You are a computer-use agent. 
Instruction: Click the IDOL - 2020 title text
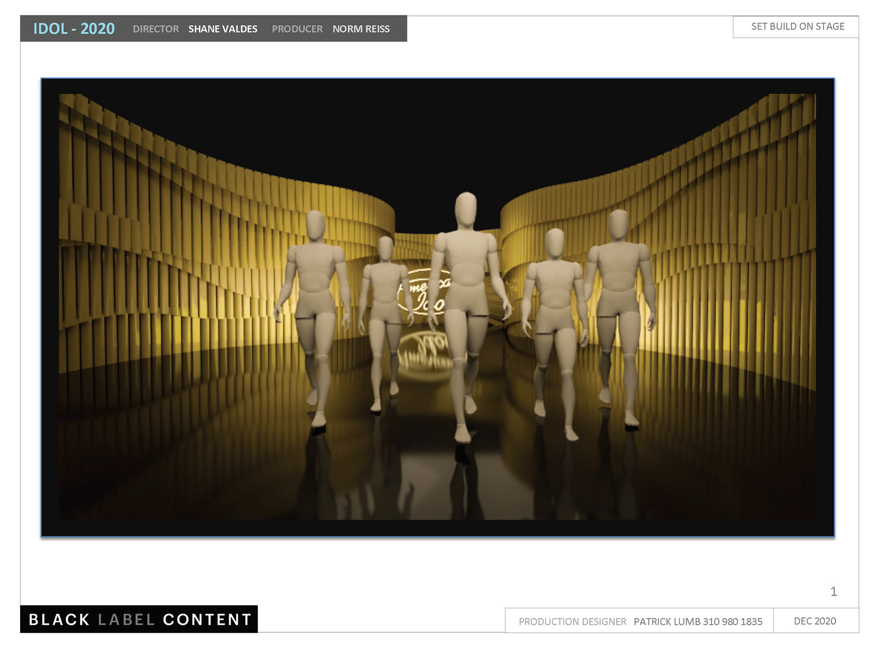click(x=74, y=29)
